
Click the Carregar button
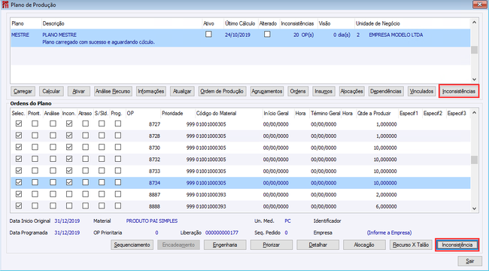click(x=23, y=92)
